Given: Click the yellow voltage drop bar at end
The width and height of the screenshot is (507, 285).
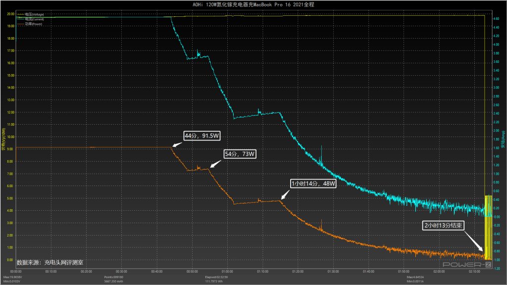Looking at the screenshot, I should [488, 228].
